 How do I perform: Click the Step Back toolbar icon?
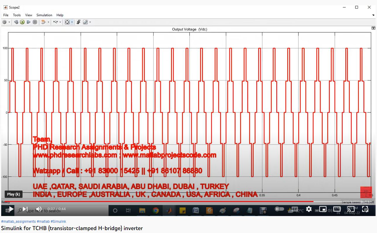coord(16,22)
